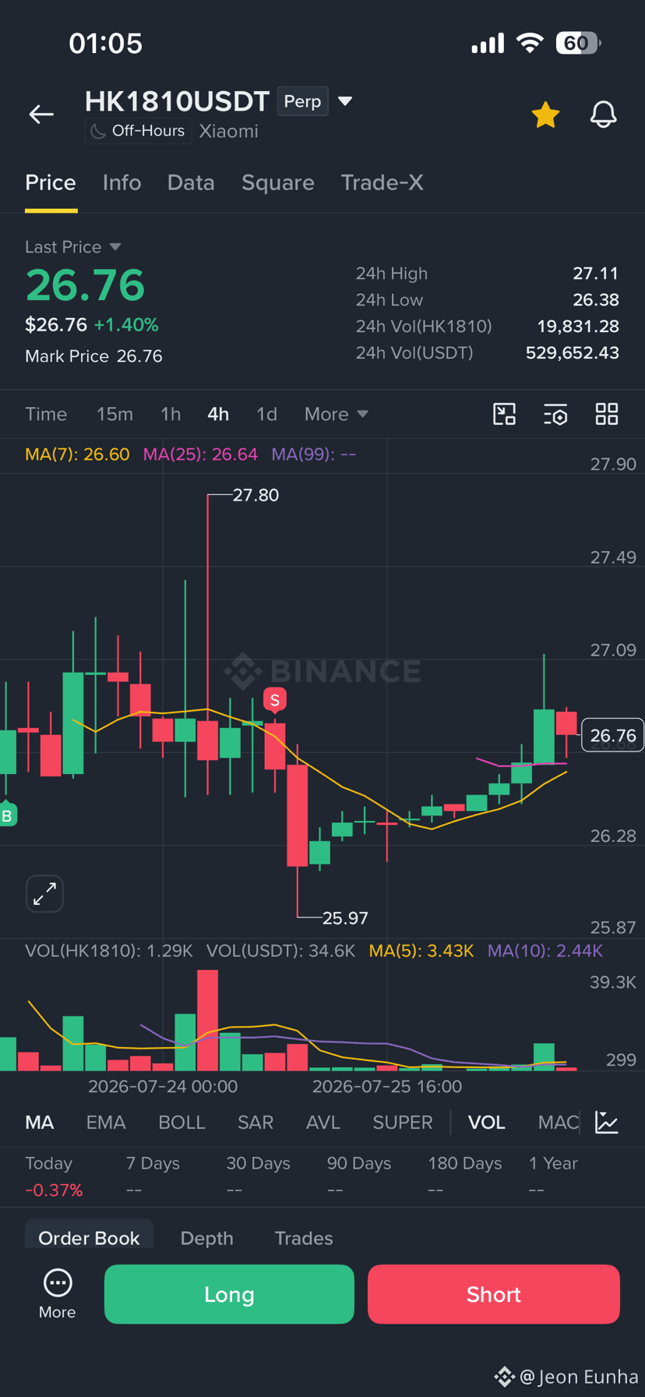645x1397 pixels.
Task: Open the Info tab
Action: coord(122,182)
